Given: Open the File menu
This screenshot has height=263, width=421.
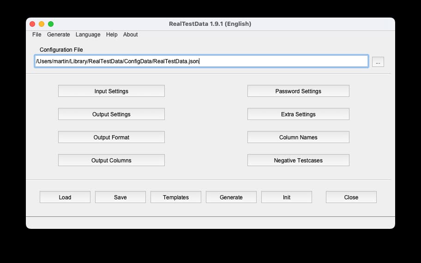Looking at the screenshot, I should 36,35.
